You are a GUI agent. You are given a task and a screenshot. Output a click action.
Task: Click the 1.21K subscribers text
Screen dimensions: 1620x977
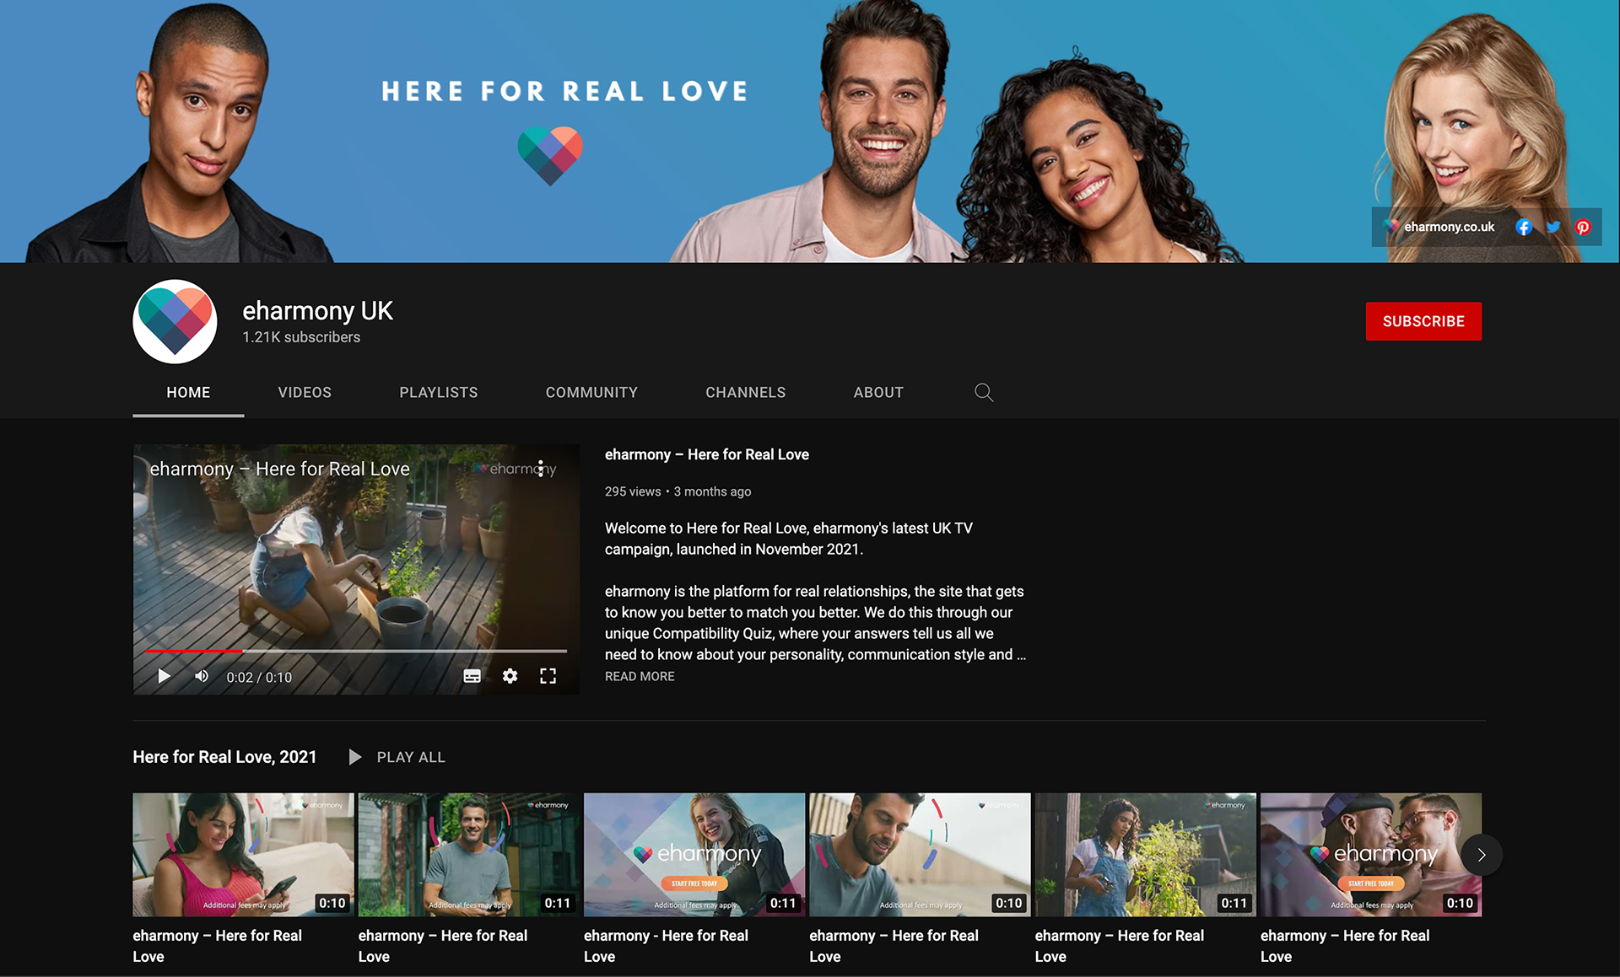point(301,337)
